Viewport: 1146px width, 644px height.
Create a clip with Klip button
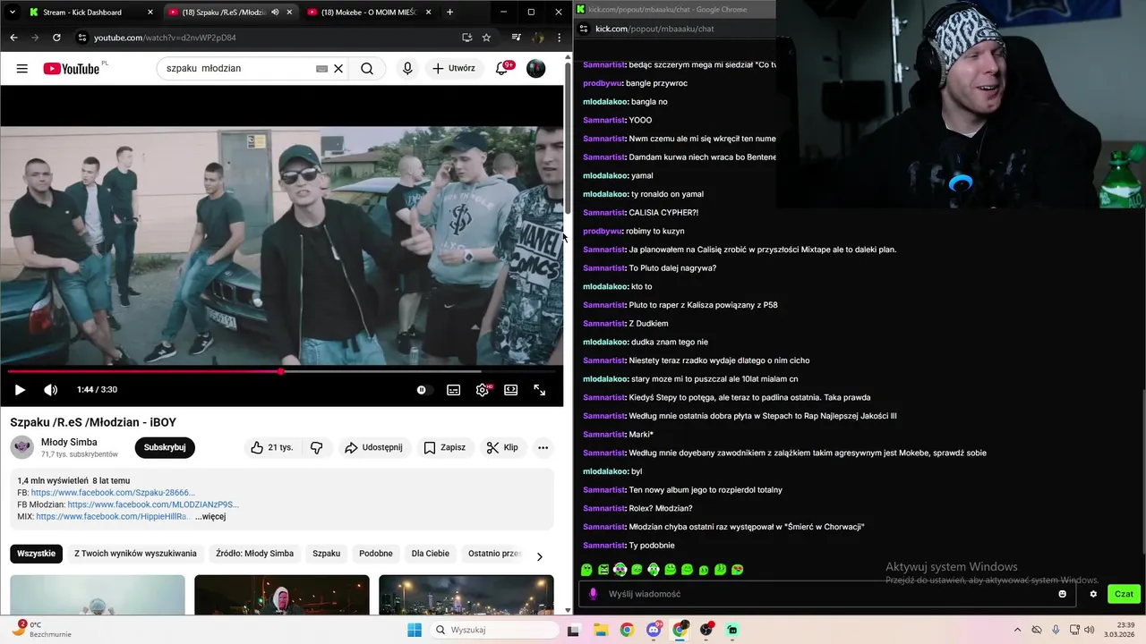502,447
